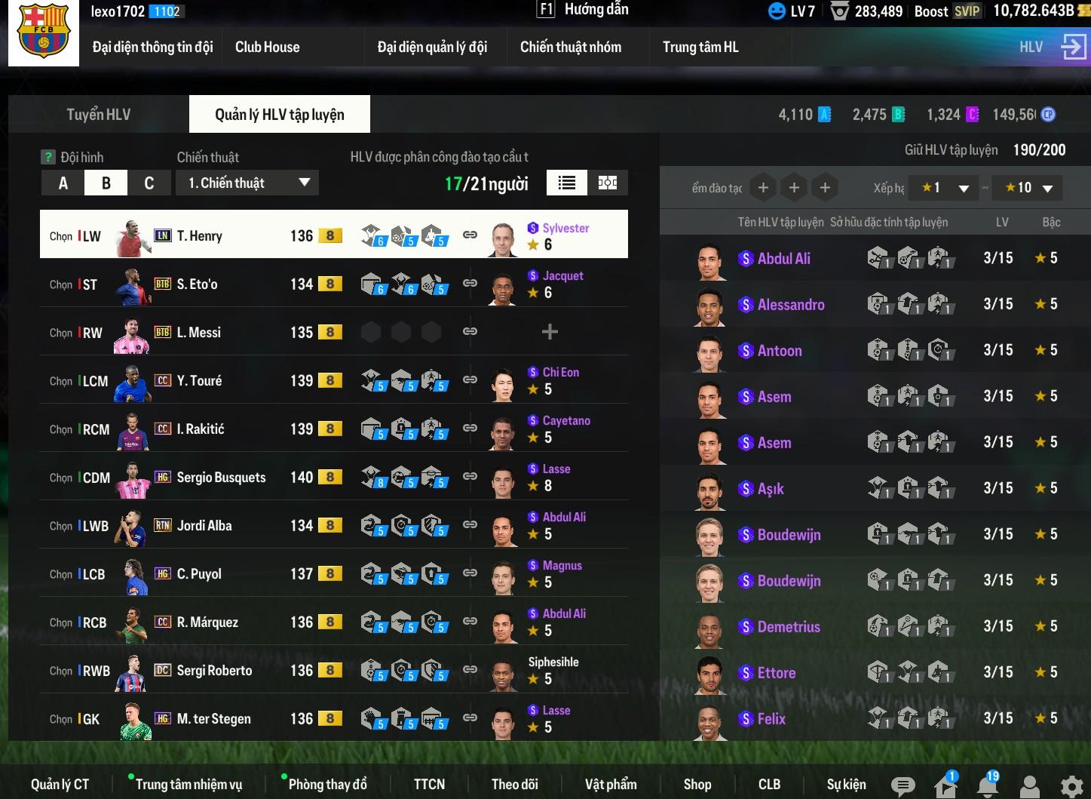This screenshot has height=799, width=1091.
Task: Select squad B toggle
Action: 106,183
